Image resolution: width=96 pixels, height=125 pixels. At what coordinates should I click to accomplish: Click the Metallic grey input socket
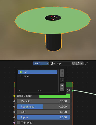[14, 101]
